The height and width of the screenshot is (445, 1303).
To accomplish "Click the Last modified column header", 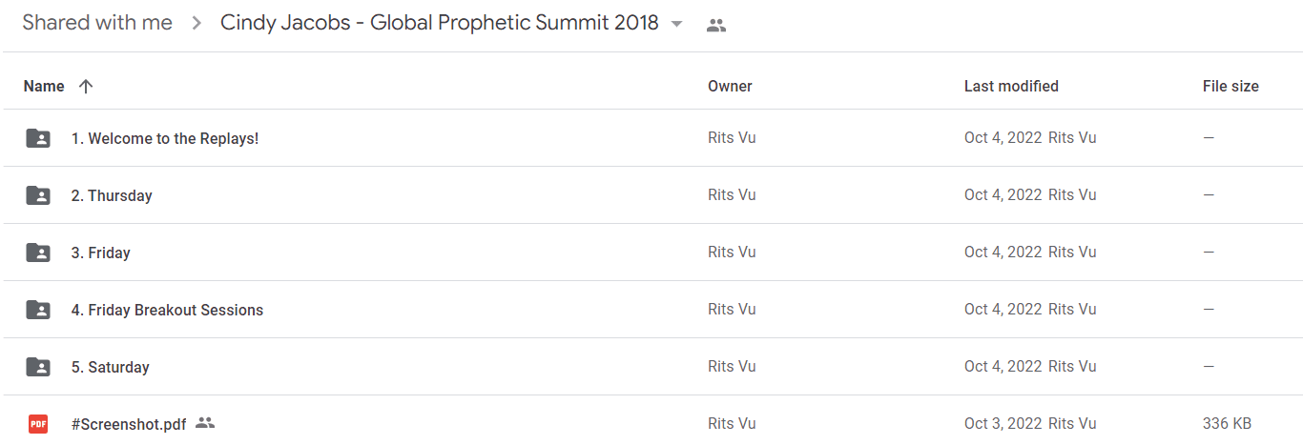I will (x=1011, y=86).
